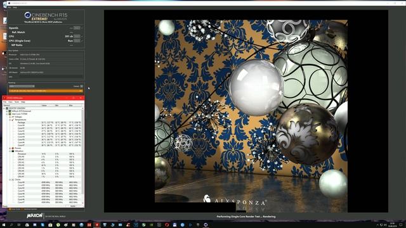Open Task View on the taskbar
This screenshot has width=406, height=228.
[x=19, y=225]
